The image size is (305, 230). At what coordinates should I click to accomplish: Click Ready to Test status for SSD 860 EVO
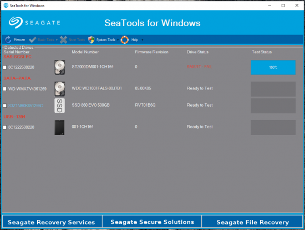coord(200,105)
